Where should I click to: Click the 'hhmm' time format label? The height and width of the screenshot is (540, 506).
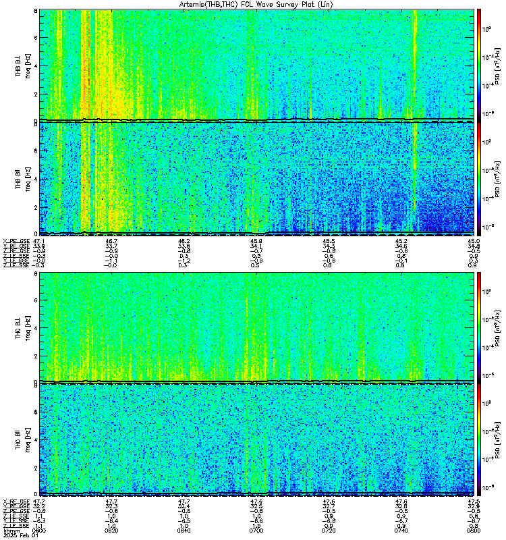click(11, 531)
